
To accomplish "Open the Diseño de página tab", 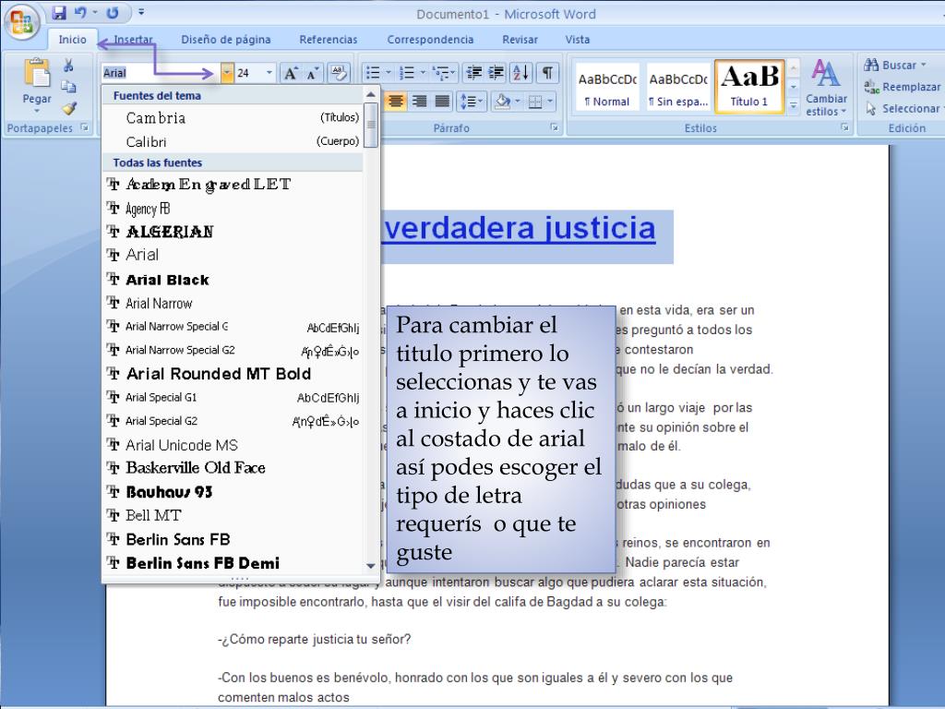I will (x=226, y=40).
